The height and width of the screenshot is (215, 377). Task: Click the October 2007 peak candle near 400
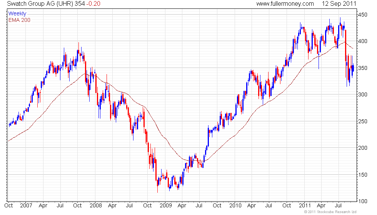click(78, 49)
